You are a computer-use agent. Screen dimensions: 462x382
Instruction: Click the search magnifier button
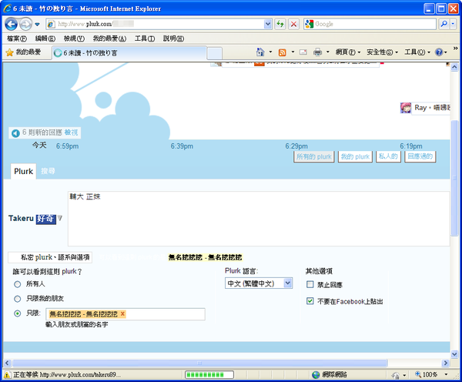[444, 24]
